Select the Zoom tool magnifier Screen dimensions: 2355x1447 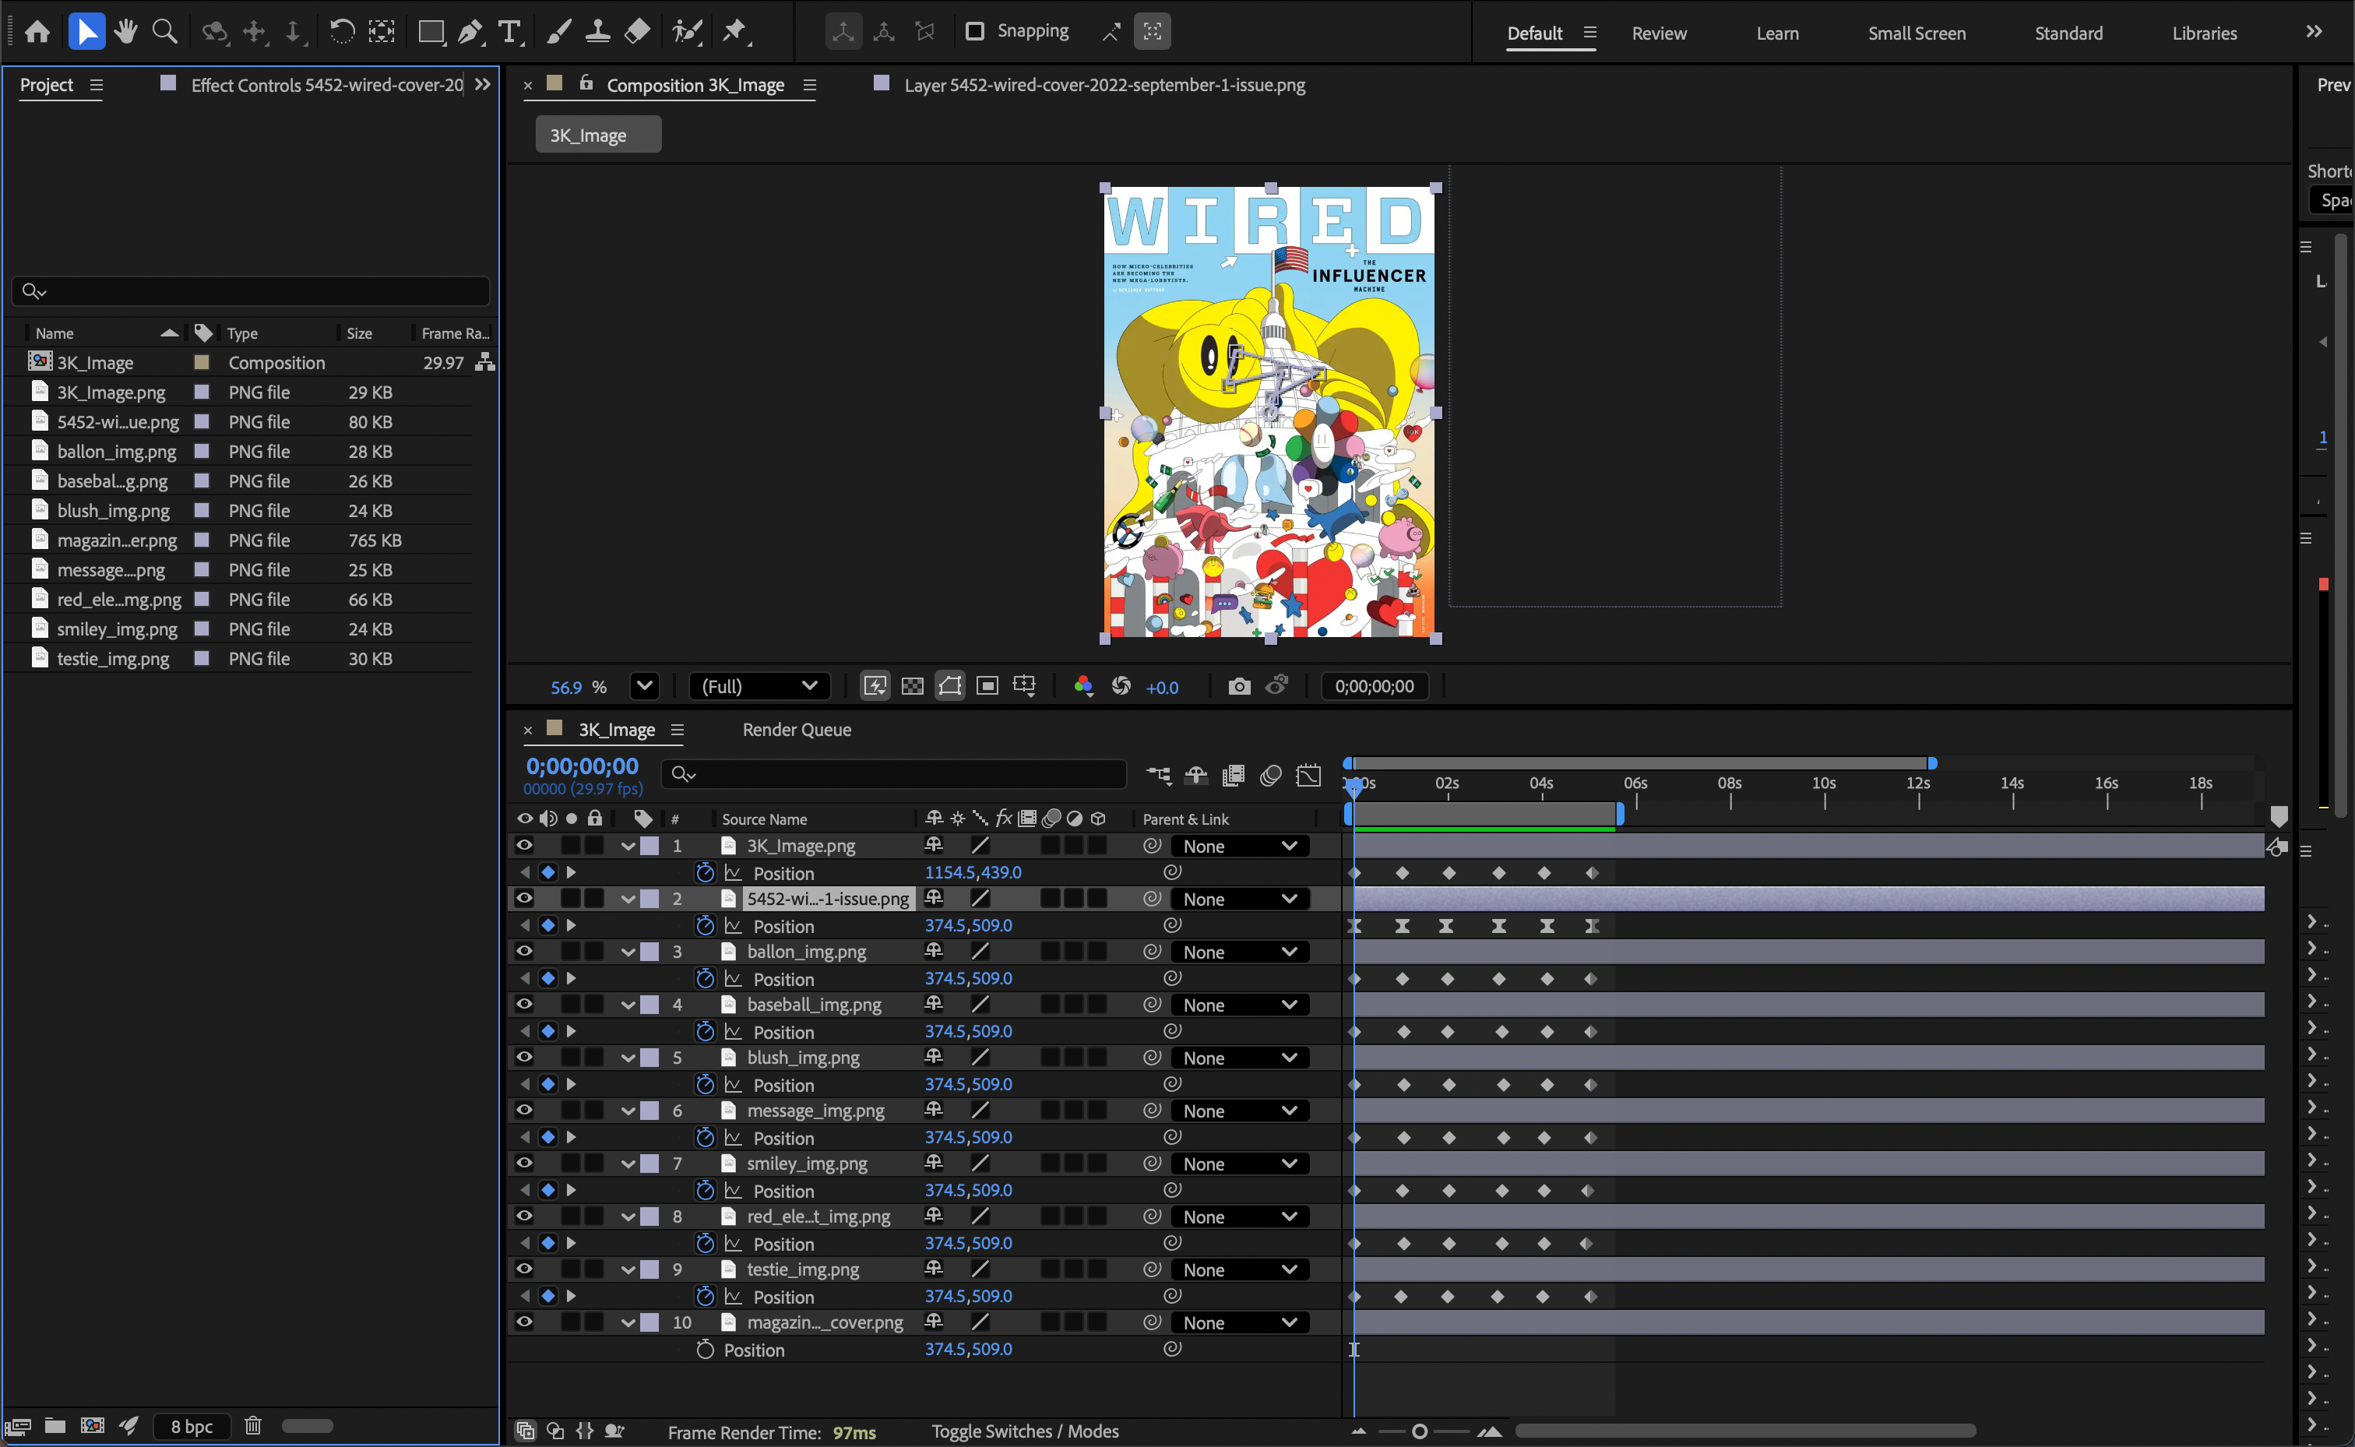coord(164,32)
